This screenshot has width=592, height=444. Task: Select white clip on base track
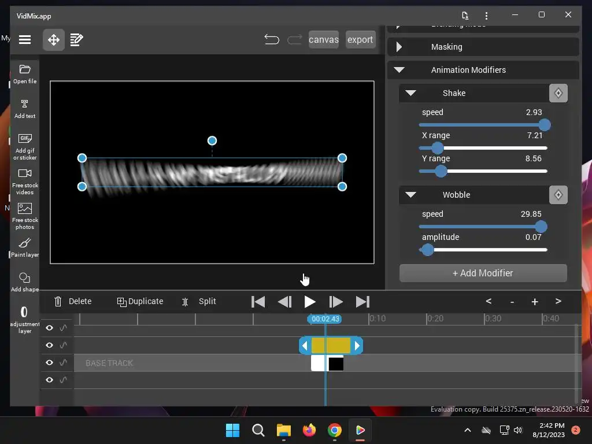(318, 363)
